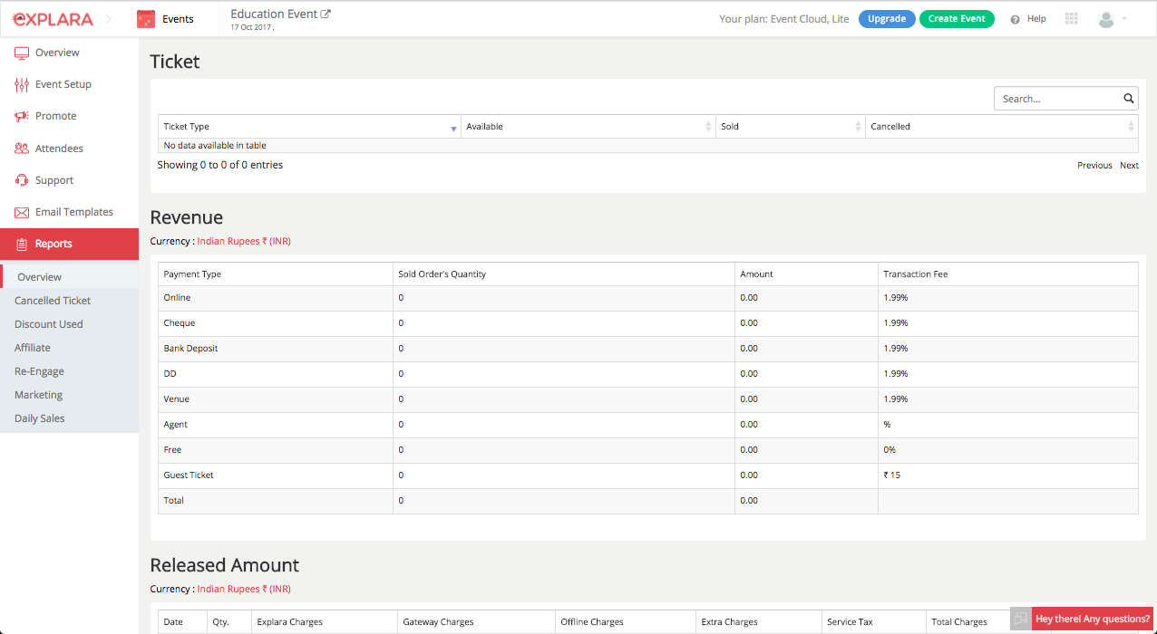Sort table by Cancelled column
The height and width of the screenshot is (634, 1157).
click(1002, 127)
